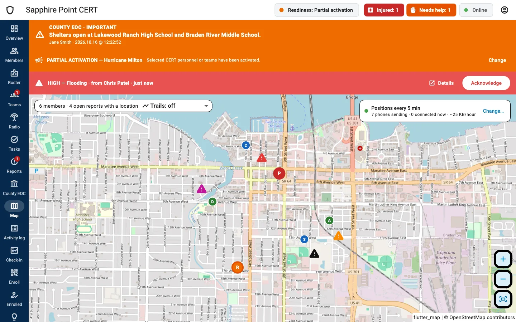Image resolution: width=516 pixels, height=322 pixels.
Task: Zoom out on the map
Action: 503,279
